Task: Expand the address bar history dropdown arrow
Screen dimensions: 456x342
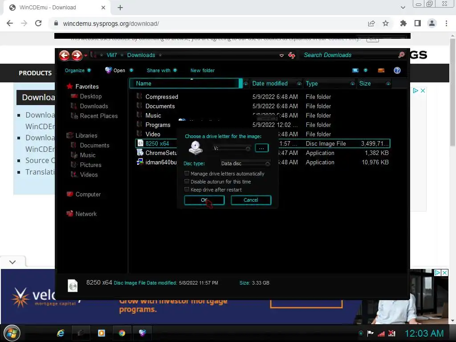Action: 281,55
